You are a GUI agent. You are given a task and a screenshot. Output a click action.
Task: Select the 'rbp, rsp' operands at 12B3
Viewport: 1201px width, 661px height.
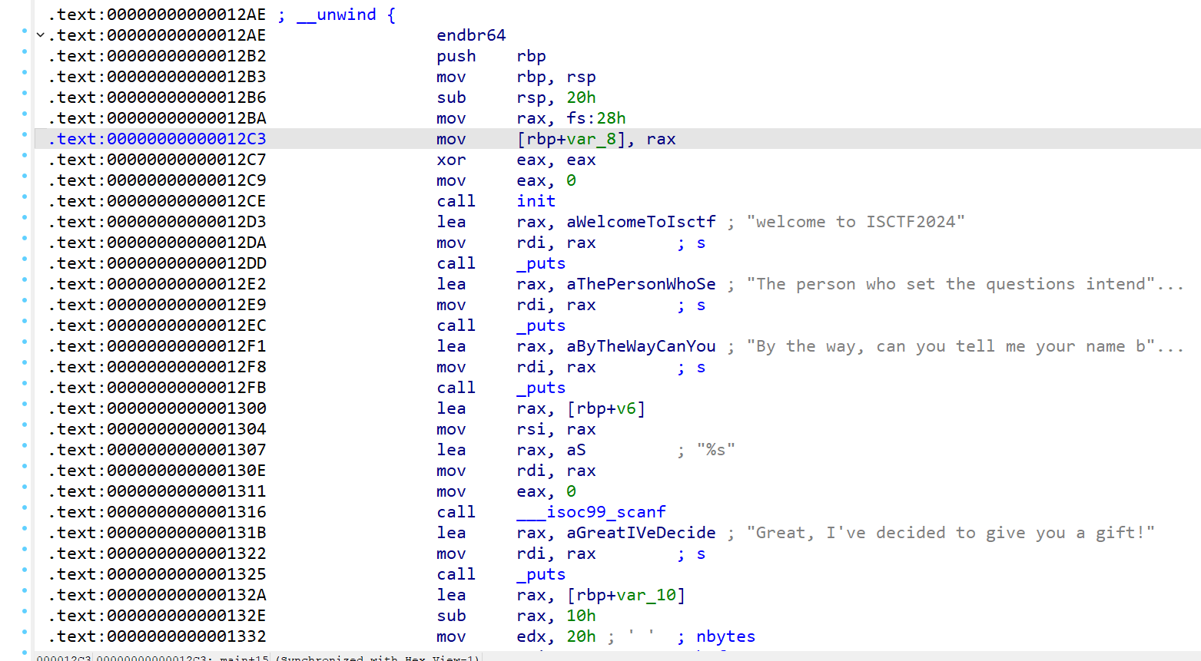tap(556, 77)
